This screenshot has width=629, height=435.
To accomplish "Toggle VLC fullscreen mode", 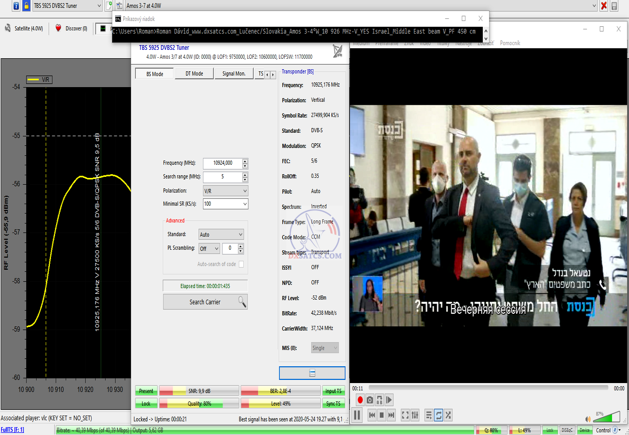I will tap(405, 415).
